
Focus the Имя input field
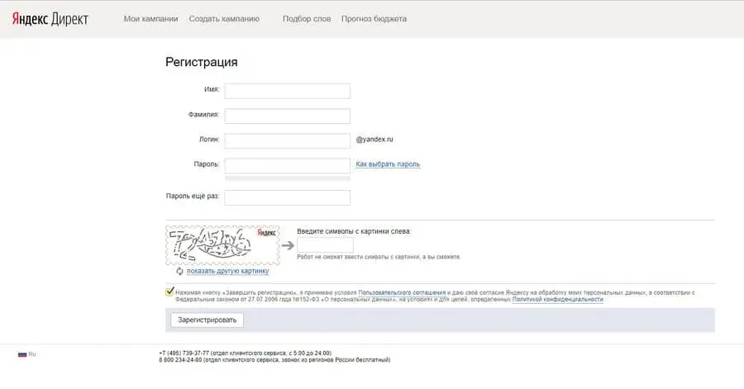(287, 91)
